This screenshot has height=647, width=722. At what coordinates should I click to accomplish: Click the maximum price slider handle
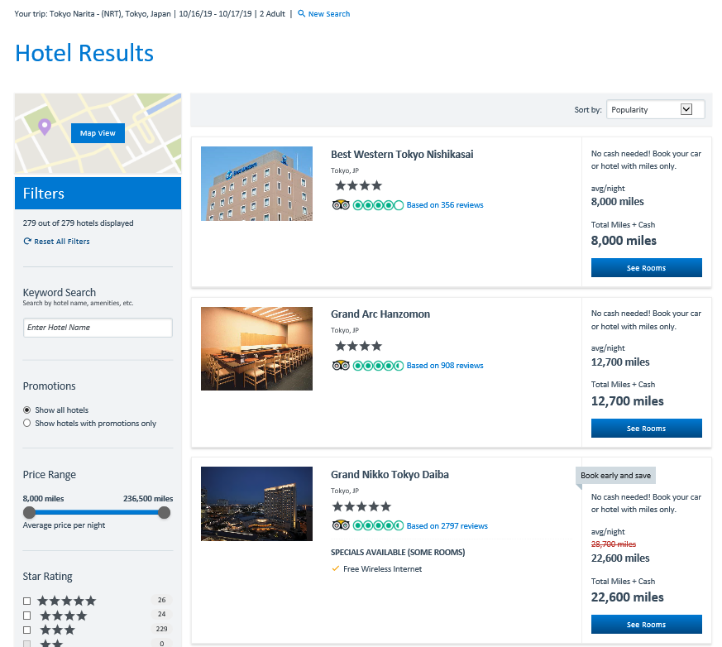[x=164, y=512]
